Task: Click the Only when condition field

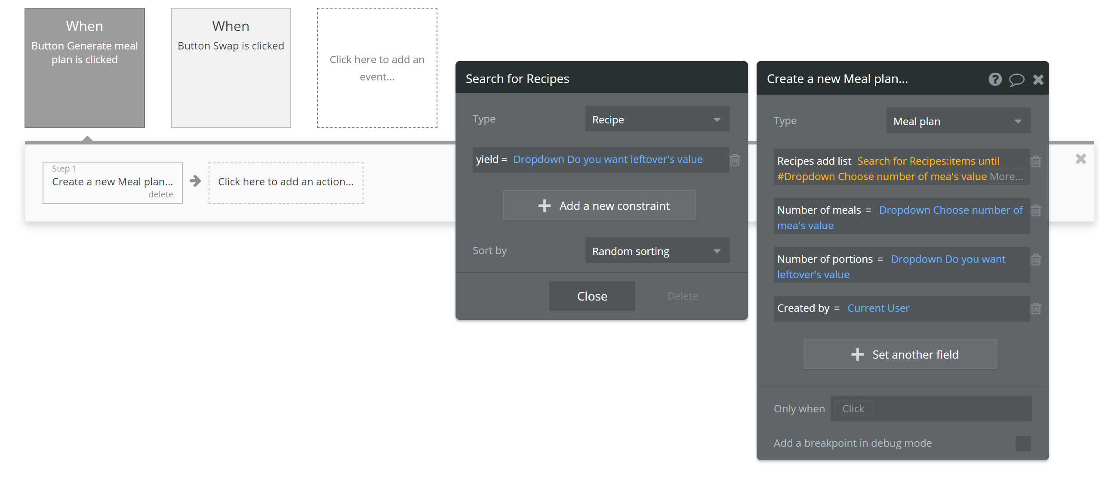Action: point(931,409)
